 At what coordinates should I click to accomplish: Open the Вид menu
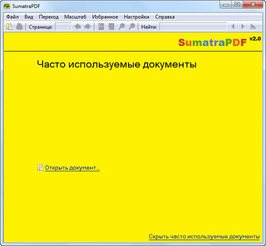(29, 17)
